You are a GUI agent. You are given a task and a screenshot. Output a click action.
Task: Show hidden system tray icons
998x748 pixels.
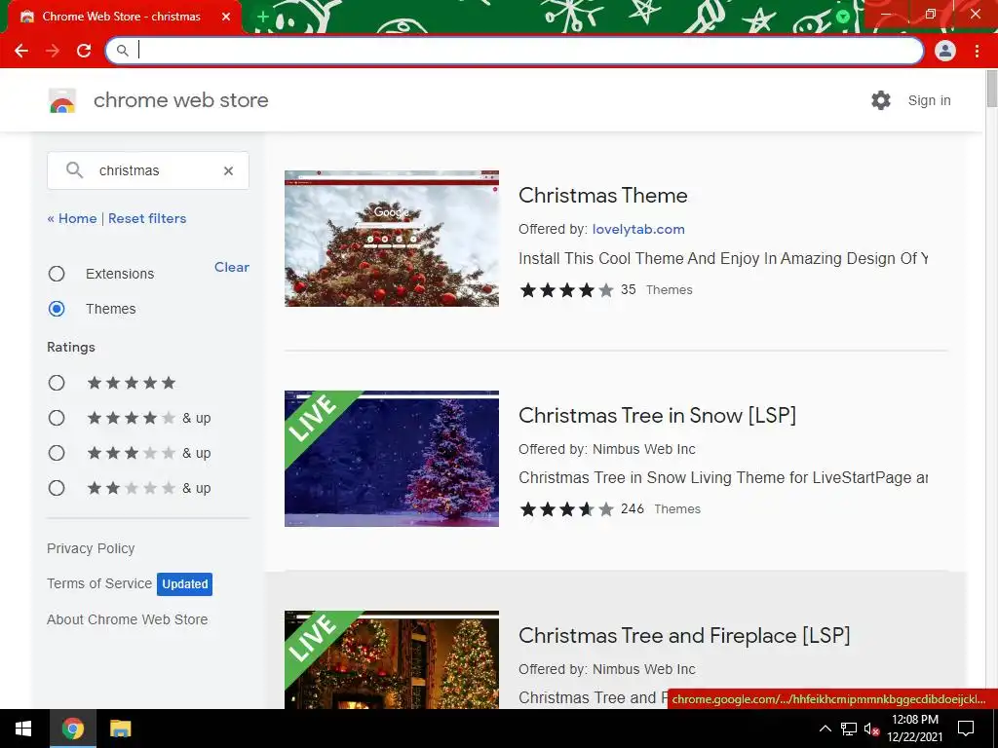[x=825, y=729]
